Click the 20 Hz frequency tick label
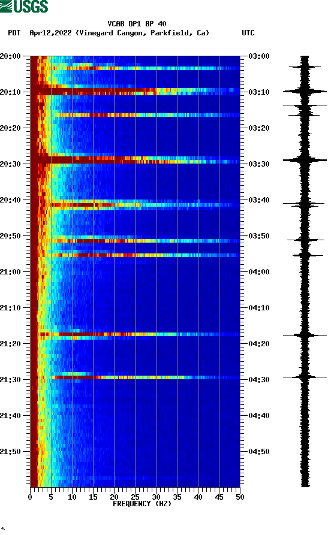This screenshot has height=535, width=331. [x=114, y=497]
